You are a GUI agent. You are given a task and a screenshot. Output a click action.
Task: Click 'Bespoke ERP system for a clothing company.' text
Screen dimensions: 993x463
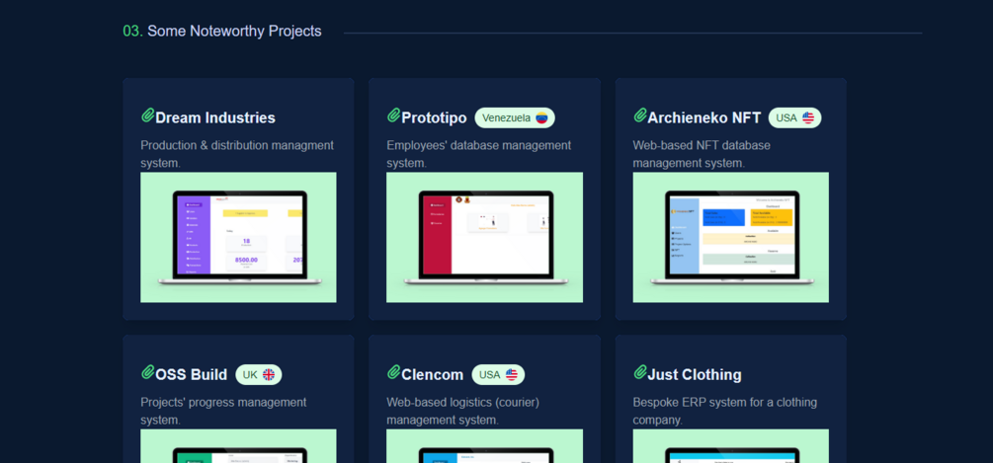725,411
